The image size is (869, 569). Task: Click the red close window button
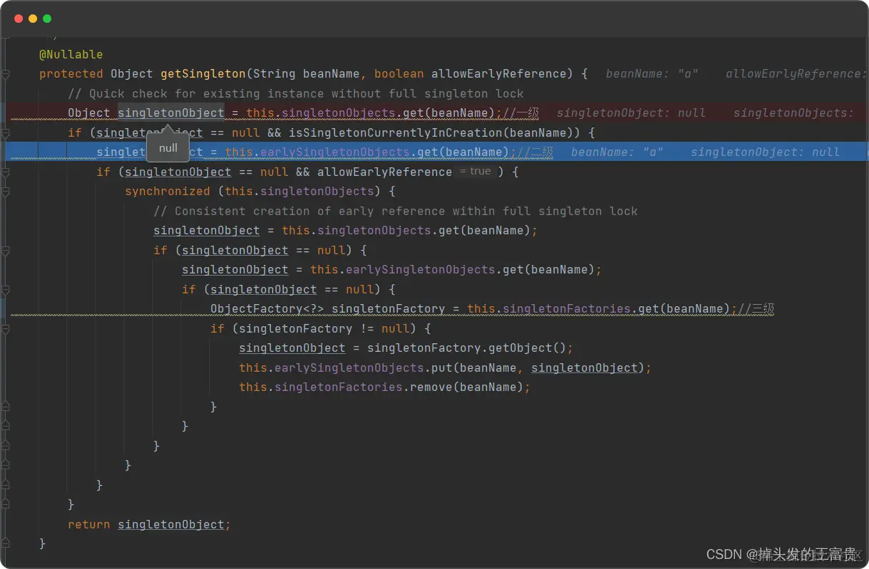(x=19, y=19)
